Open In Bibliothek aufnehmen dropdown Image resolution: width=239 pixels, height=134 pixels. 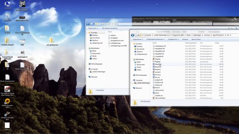tap(155, 39)
